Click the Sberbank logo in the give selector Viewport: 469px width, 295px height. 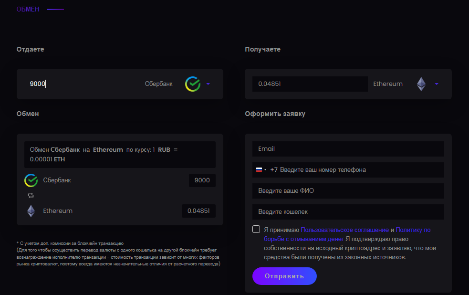point(193,84)
